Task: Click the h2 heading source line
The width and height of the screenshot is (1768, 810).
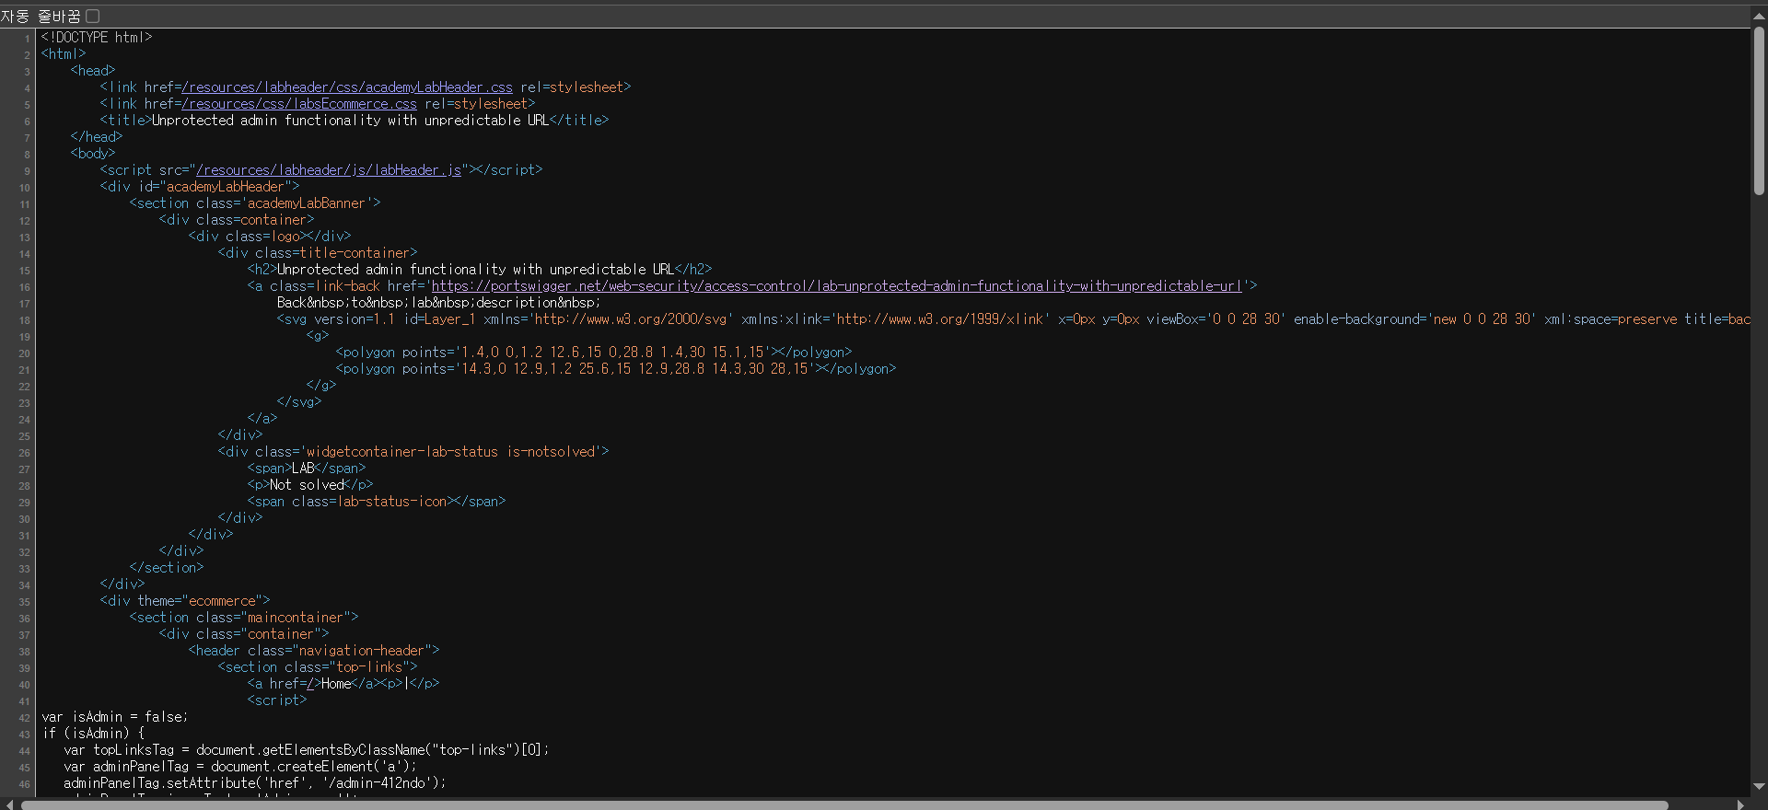Action: [480, 270]
